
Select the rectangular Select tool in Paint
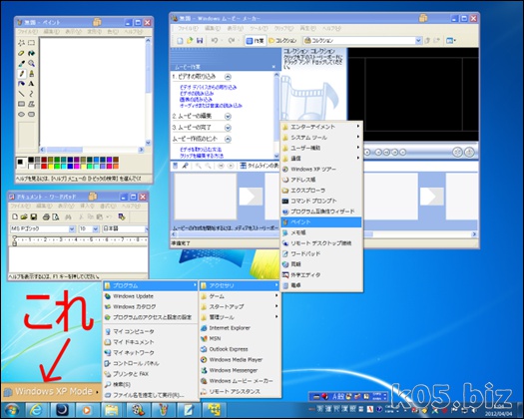coord(31,43)
